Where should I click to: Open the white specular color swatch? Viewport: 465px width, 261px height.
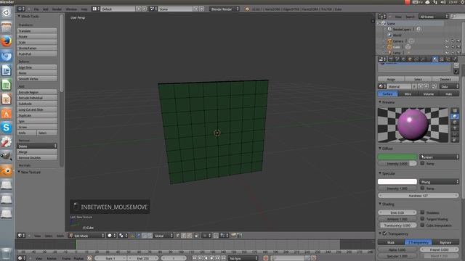coord(397,182)
